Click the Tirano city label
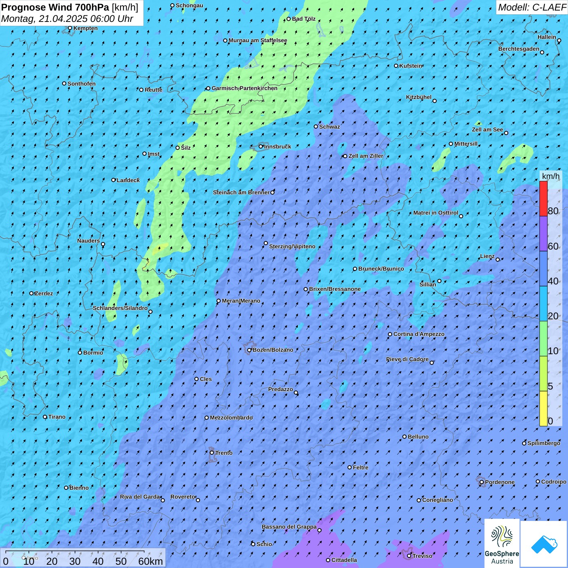568x568 pixels. tap(57, 417)
